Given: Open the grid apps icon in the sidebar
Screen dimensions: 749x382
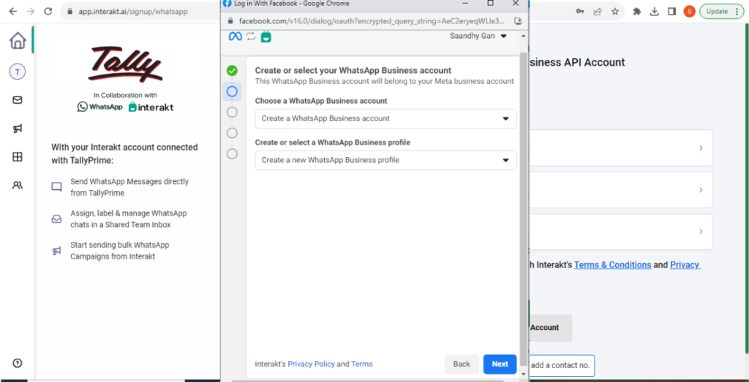Looking at the screenshot, I should 18,157.
